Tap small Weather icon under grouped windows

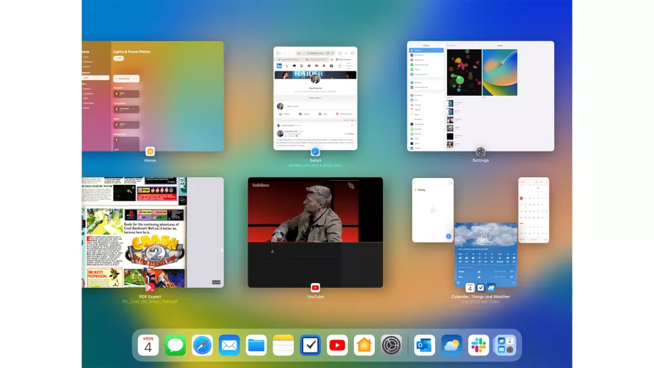tap(492, 288)
